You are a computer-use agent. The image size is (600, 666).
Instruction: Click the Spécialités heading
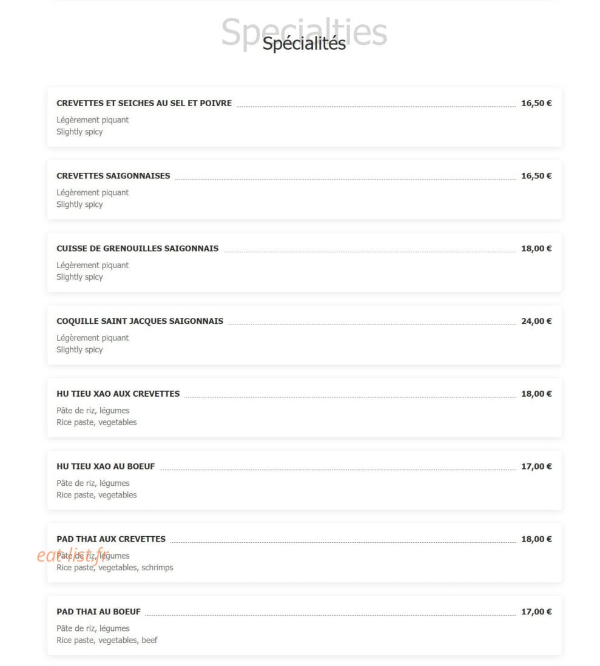click(x=304, y=43)
